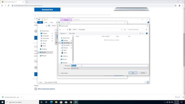
Task: Sort by the Type column header
Action: tap(118, 36)
